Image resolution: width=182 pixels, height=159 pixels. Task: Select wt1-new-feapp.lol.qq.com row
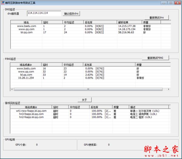coord(90,111)
